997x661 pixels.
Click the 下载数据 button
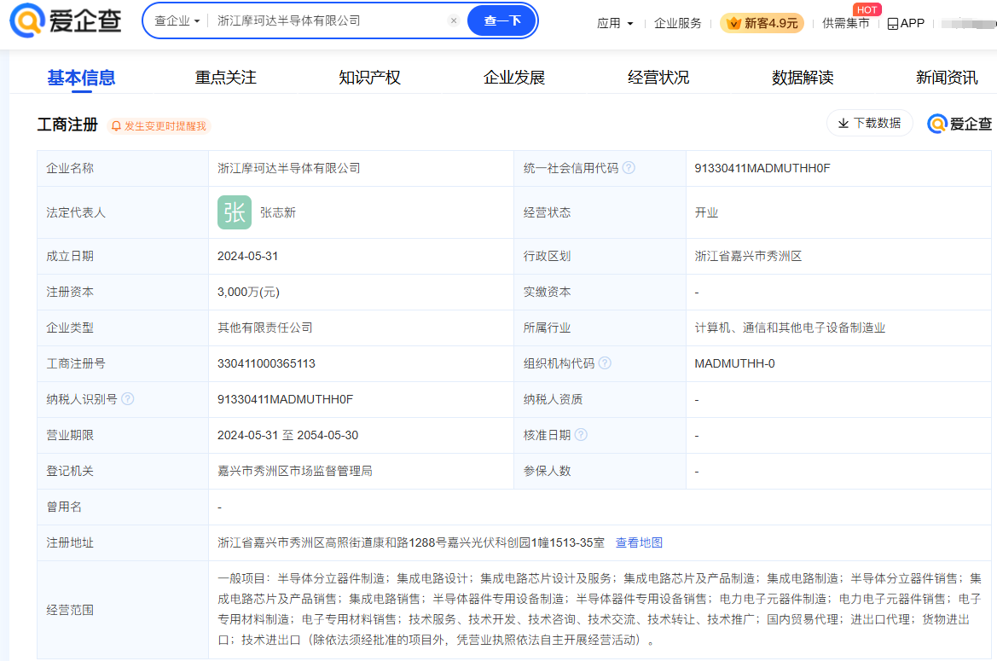pos(869,123)
